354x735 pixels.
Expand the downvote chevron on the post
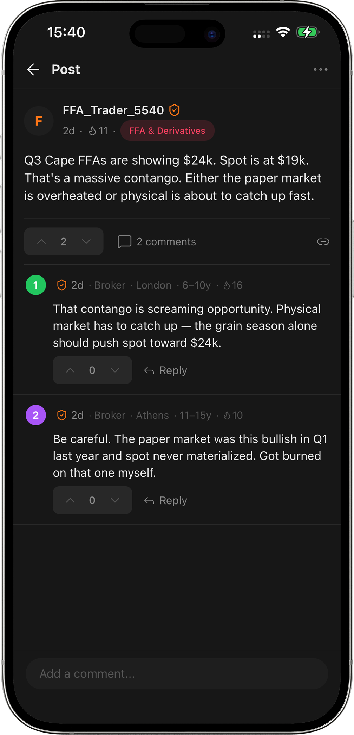86,241
